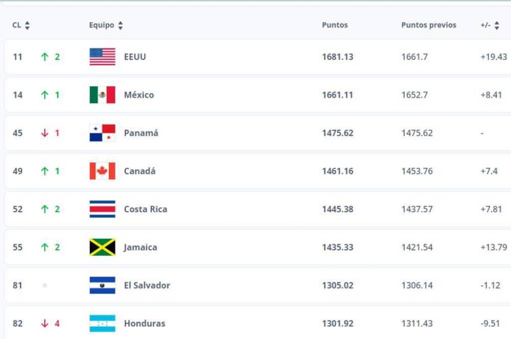Image resolution: width=511 pixels, height=339 pixels.
Task: Select the Puntos column header
Action: coord(335,25)
